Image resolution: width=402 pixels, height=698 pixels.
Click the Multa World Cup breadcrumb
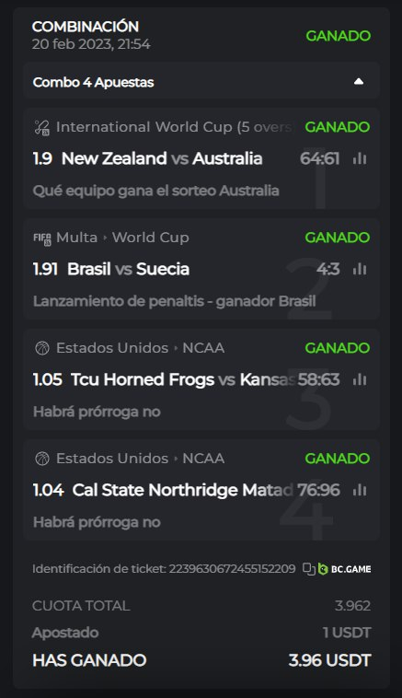pos(122,238)
